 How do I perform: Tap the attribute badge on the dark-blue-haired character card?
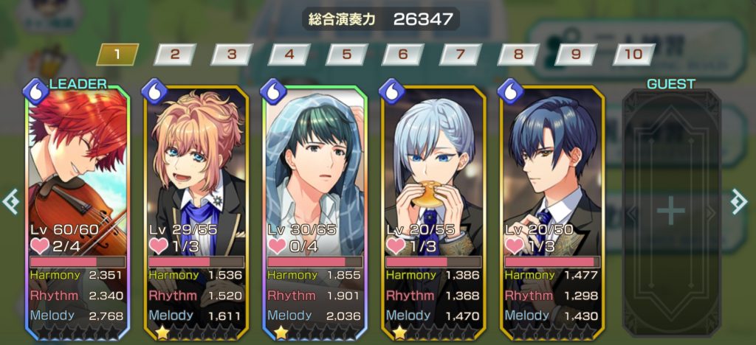(510, 91)
